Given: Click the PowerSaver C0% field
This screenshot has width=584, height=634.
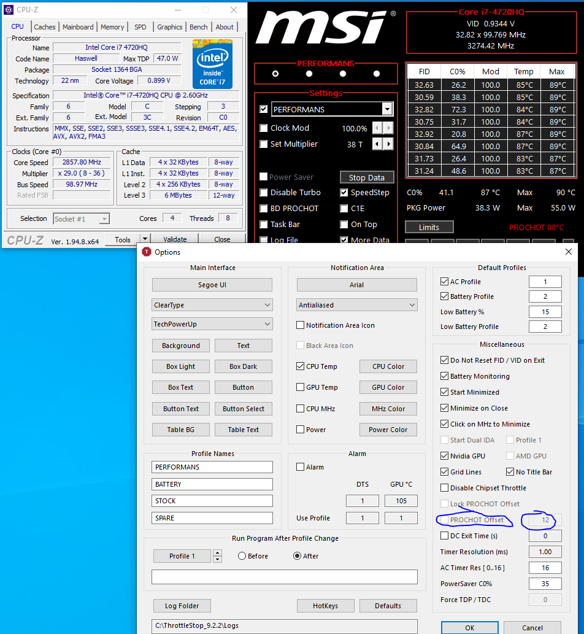Looking at the screenshot, I should coord(545,584).
